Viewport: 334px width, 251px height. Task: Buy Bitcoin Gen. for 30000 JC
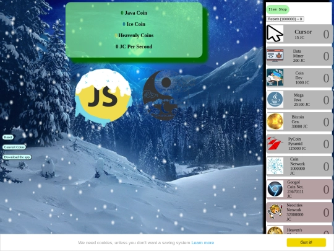click(x=299, y=121)
